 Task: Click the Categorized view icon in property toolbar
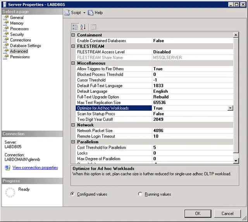point(75,27)
